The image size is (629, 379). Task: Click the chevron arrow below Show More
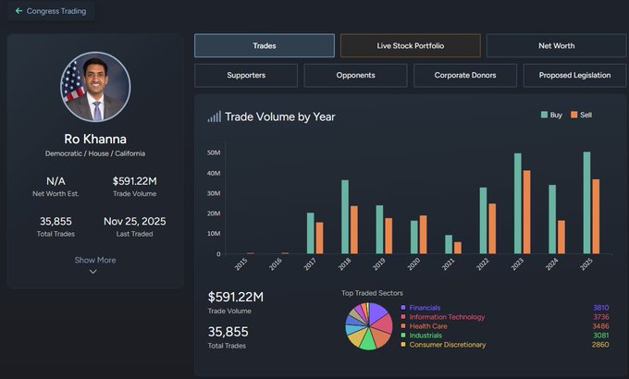(93, 272)
